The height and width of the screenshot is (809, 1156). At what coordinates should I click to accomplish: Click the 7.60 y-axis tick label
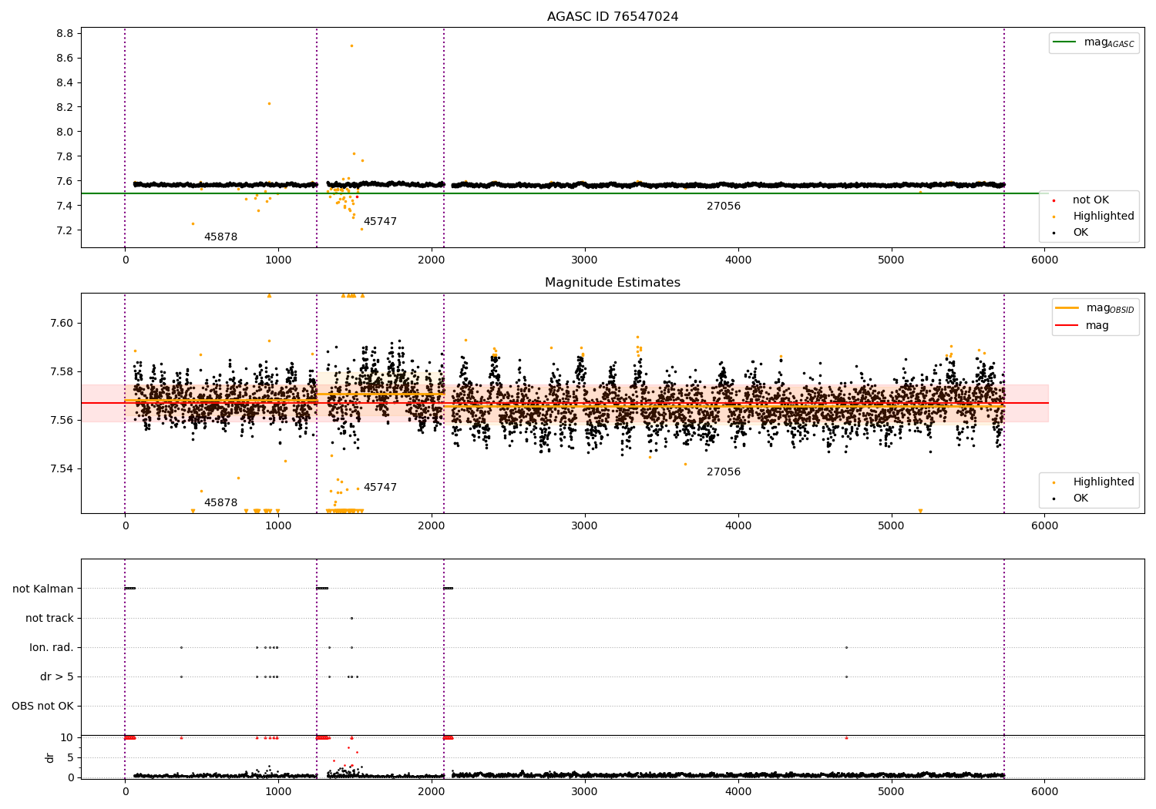(62, 323)
